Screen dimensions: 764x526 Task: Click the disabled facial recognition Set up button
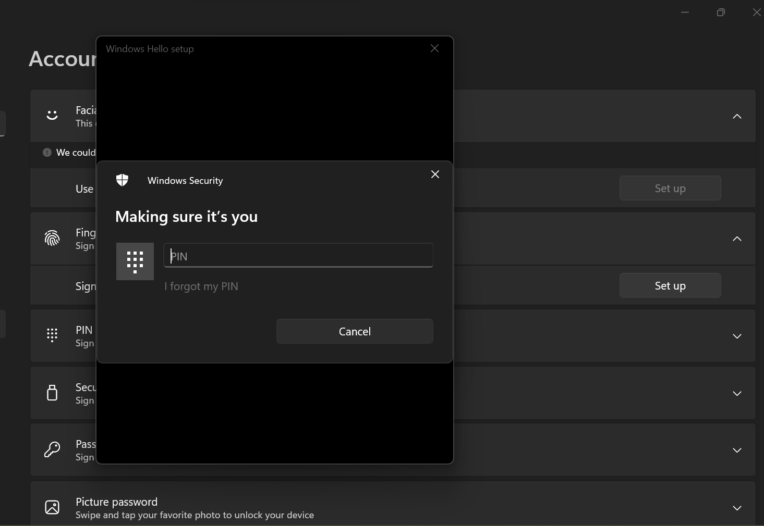pyautogui.click(x=670, y=188)
